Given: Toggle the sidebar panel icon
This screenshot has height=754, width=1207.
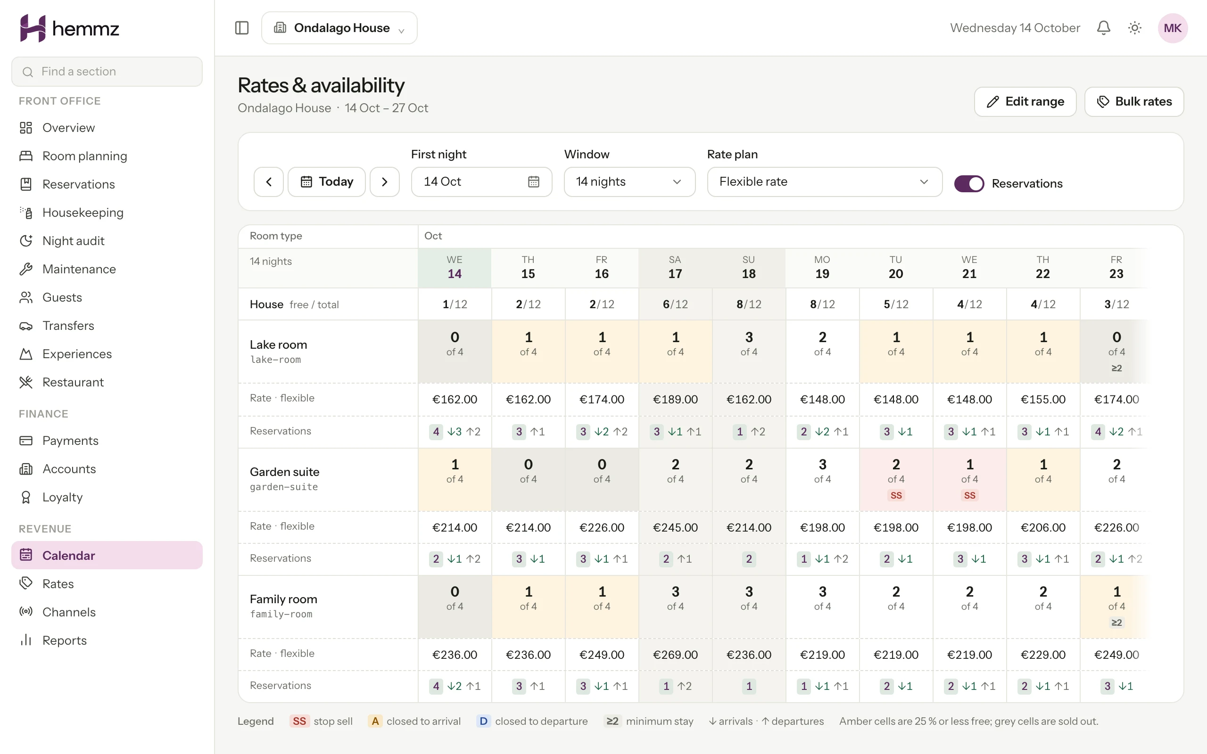Looking at the screenshot, I should point(242,28).
